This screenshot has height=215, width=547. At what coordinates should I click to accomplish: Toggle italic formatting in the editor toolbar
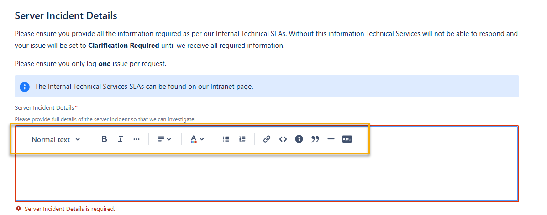[121, 139]
